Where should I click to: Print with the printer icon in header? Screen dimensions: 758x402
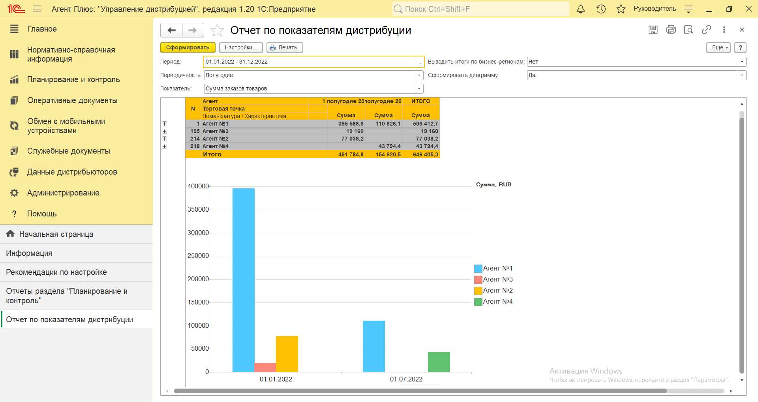[x=671, y=30]
